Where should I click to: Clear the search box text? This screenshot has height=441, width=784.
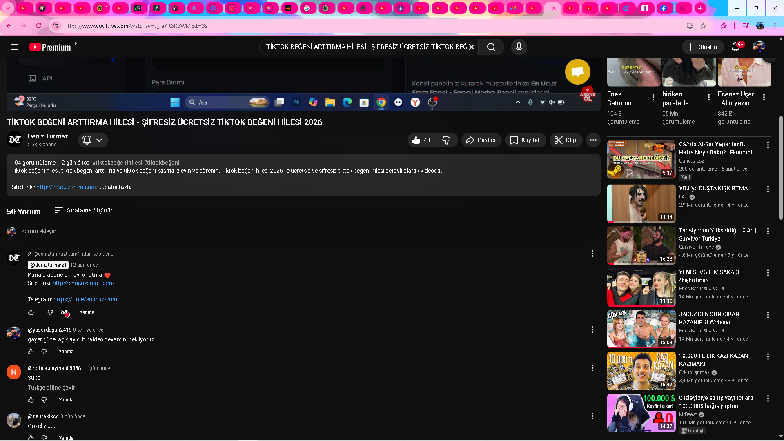coord(472,47)
